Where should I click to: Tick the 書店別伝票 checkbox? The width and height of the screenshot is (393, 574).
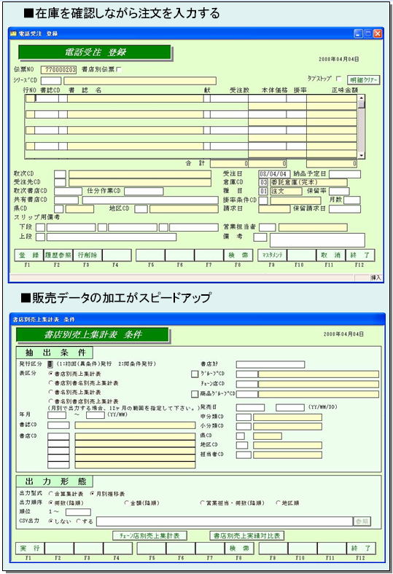[x=119, y=69]
